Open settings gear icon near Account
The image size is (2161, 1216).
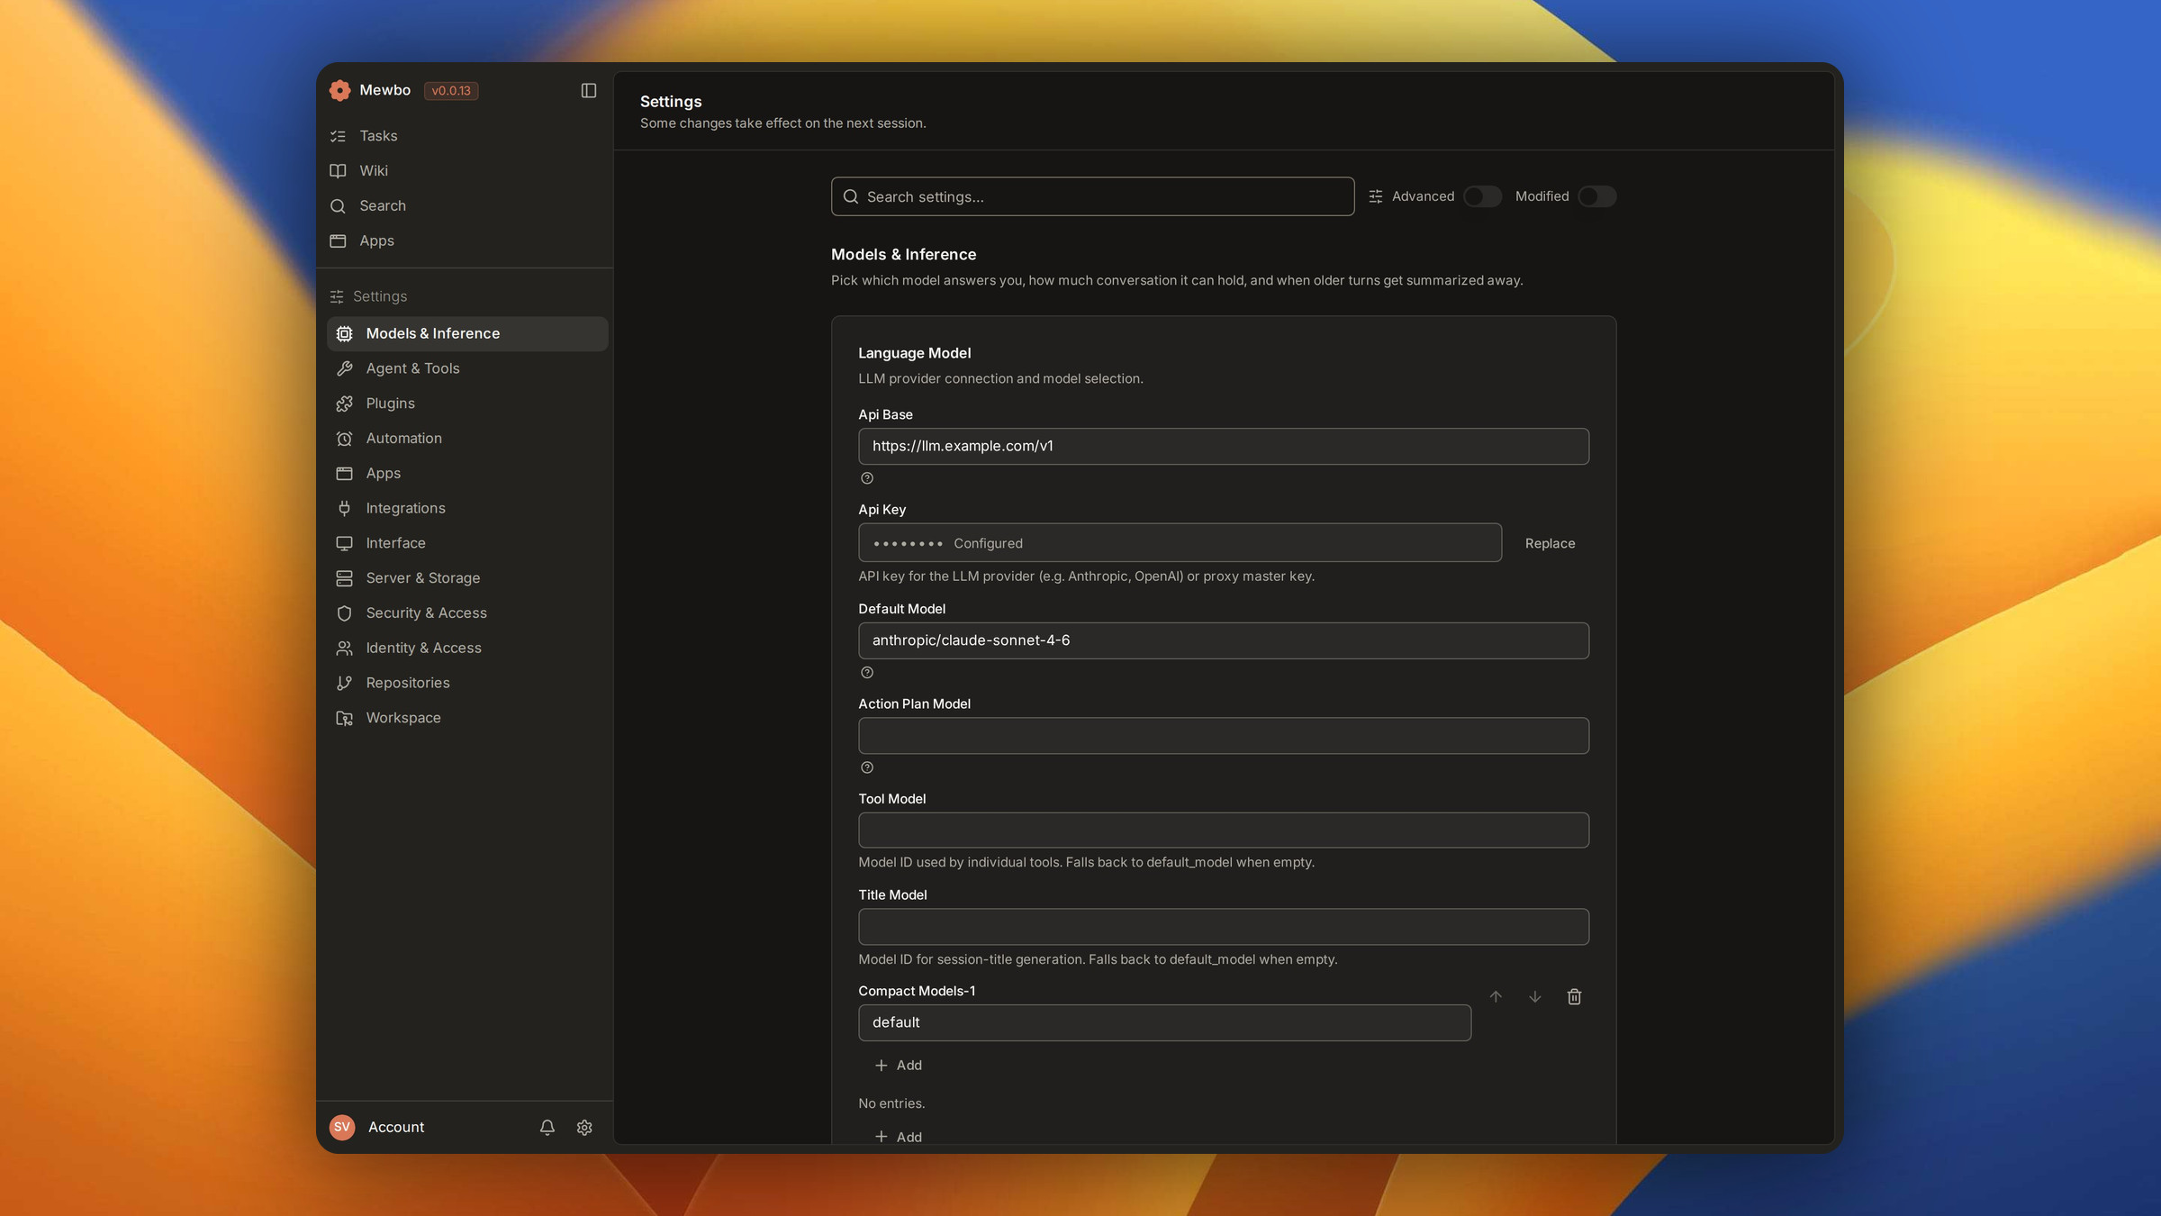pyautogui.click(x=584, y=1128)
